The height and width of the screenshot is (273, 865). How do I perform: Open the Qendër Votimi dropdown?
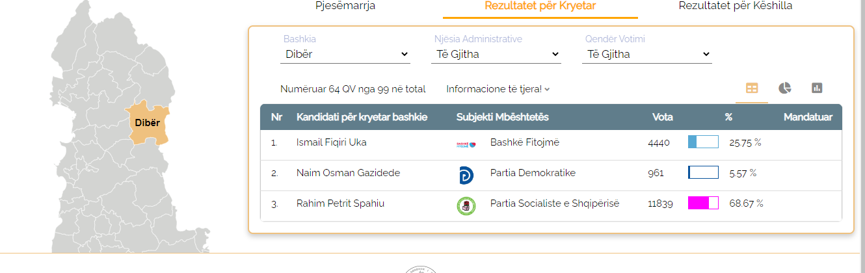pos(647,55)
